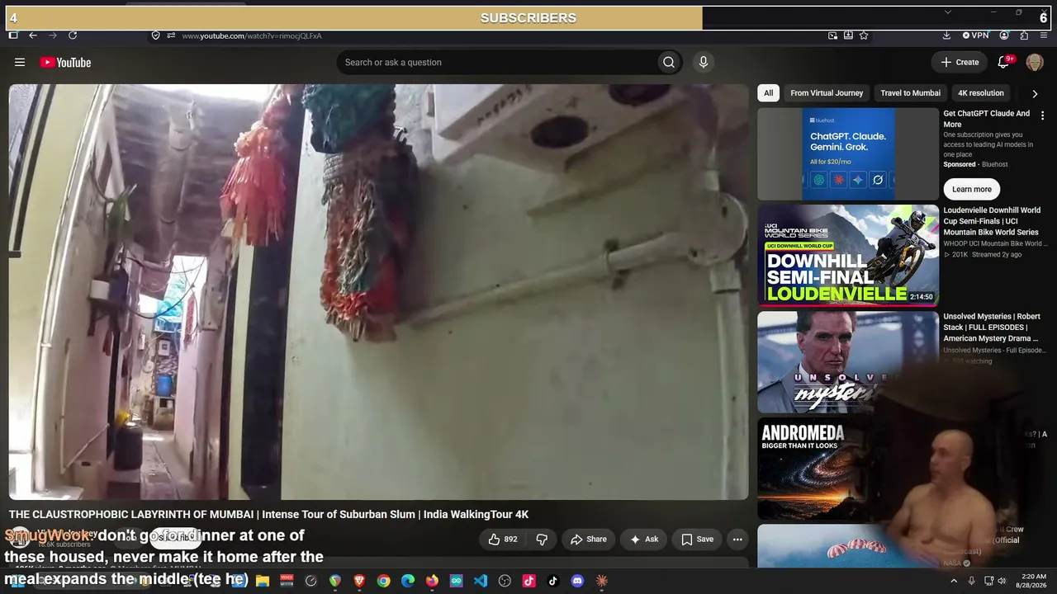Open YouTube notifications bell
1057x594 pixels.
pos(1004,62)
